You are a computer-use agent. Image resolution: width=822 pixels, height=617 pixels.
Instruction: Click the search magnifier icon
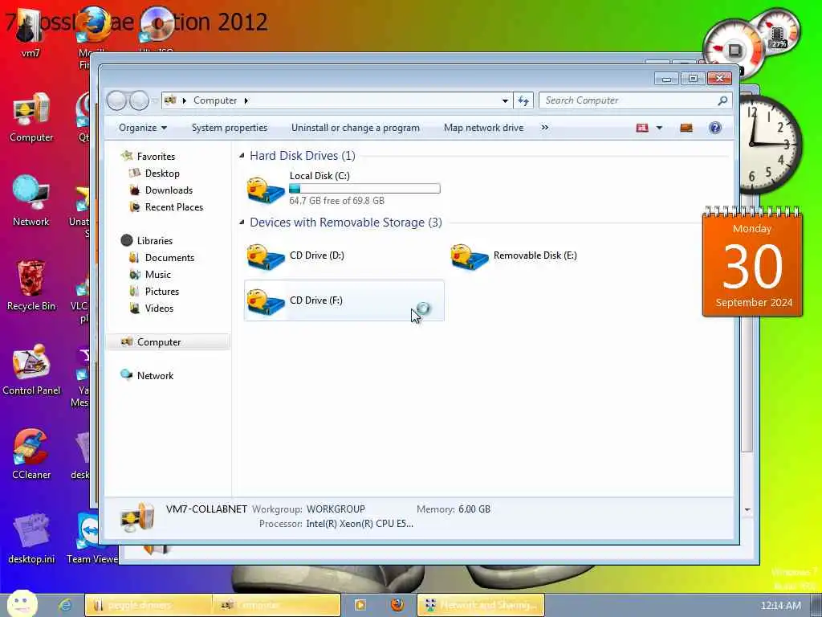click(723, 100)
